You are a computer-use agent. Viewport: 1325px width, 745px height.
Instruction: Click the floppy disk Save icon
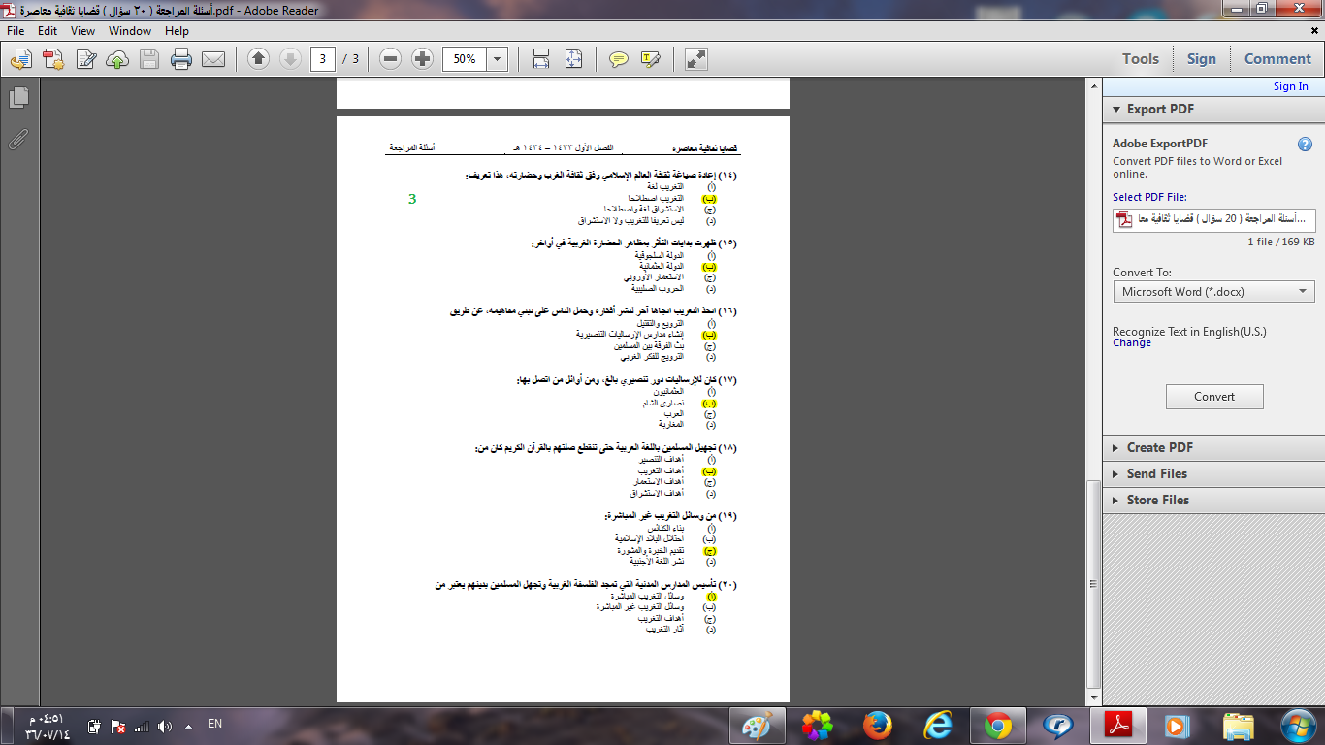pyautogui.click(x=149, y=59)
